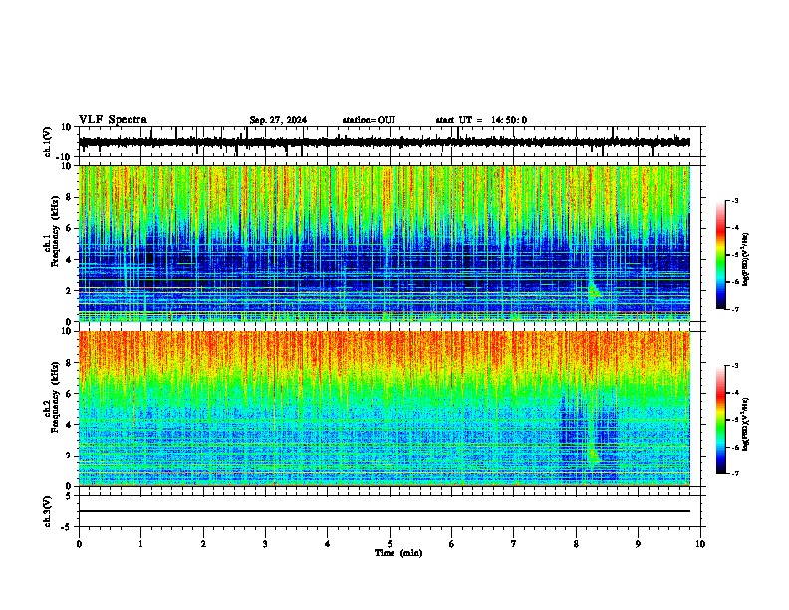Viewport: 789px width, 610px height.
Task: Select the date "Sep. 27, 2024"
Action: pos(278,120)
